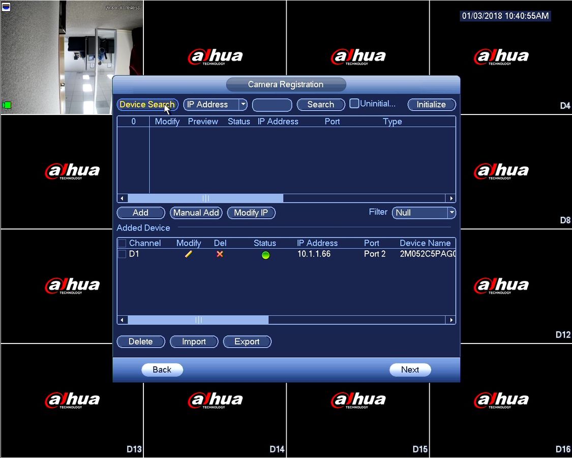Screen dimensions: 572x458
Task: Click the search text input field
Action: 272,105
